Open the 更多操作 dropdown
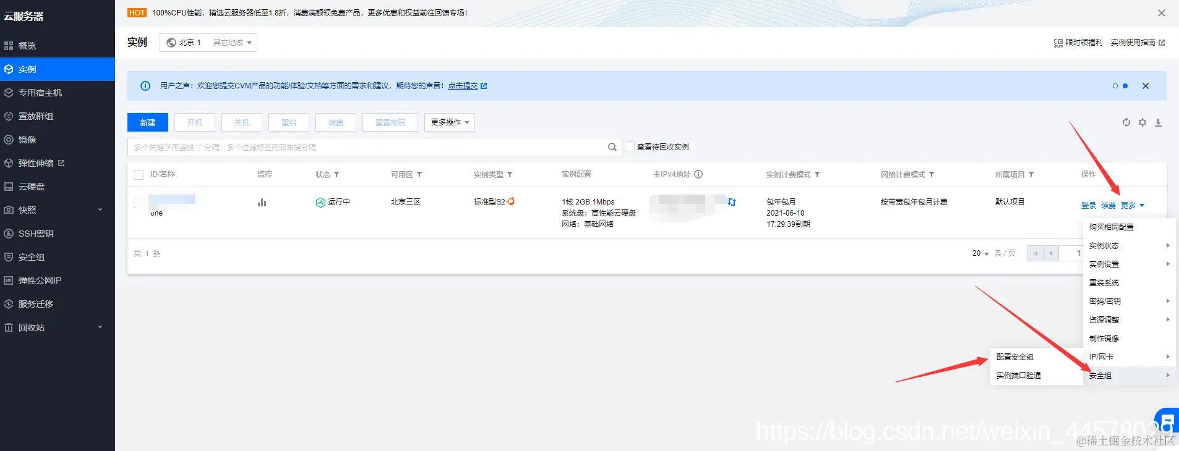 point(450,122)
